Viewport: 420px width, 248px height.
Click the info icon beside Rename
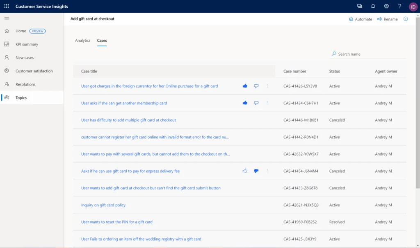point(406,19)
